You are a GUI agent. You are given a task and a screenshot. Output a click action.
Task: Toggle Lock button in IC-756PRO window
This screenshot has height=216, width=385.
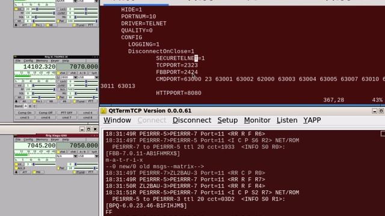62,82
